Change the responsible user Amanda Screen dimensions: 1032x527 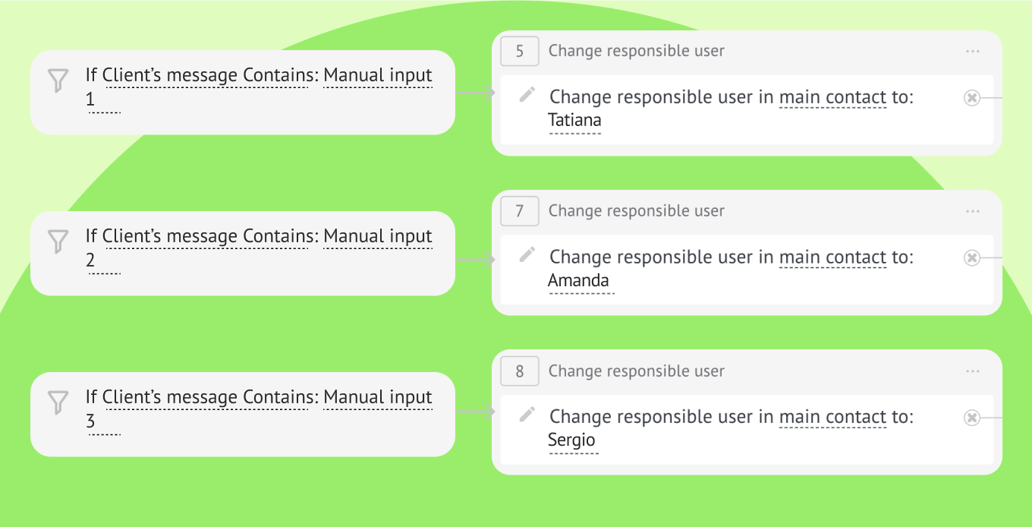pyautogui.click(x=578, y=280)
